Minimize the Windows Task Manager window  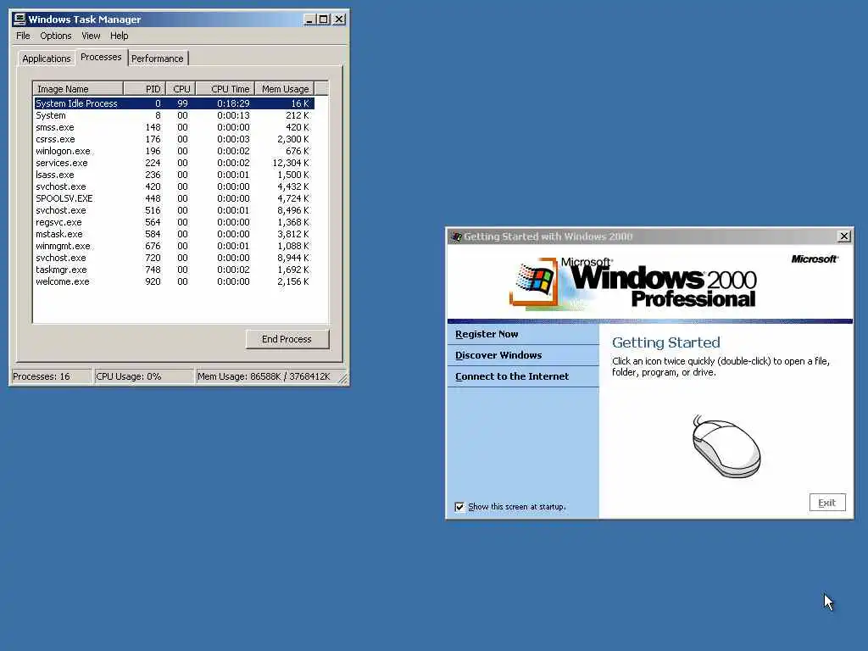click(x=309, y=19)
